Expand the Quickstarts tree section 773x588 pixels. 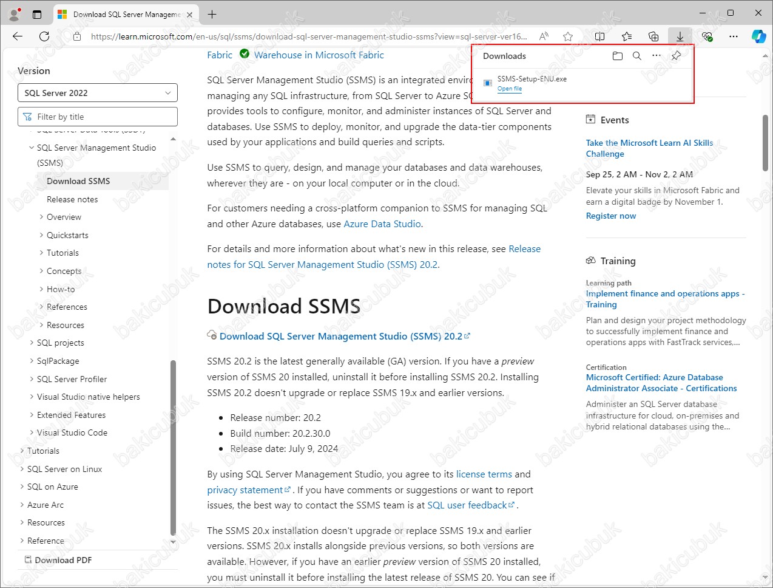41,235
